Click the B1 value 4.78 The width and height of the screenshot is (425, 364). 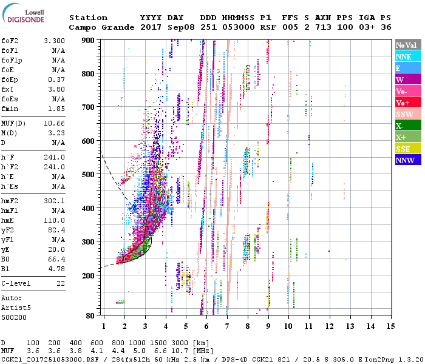pyautogui.click(x=56, y=269)
